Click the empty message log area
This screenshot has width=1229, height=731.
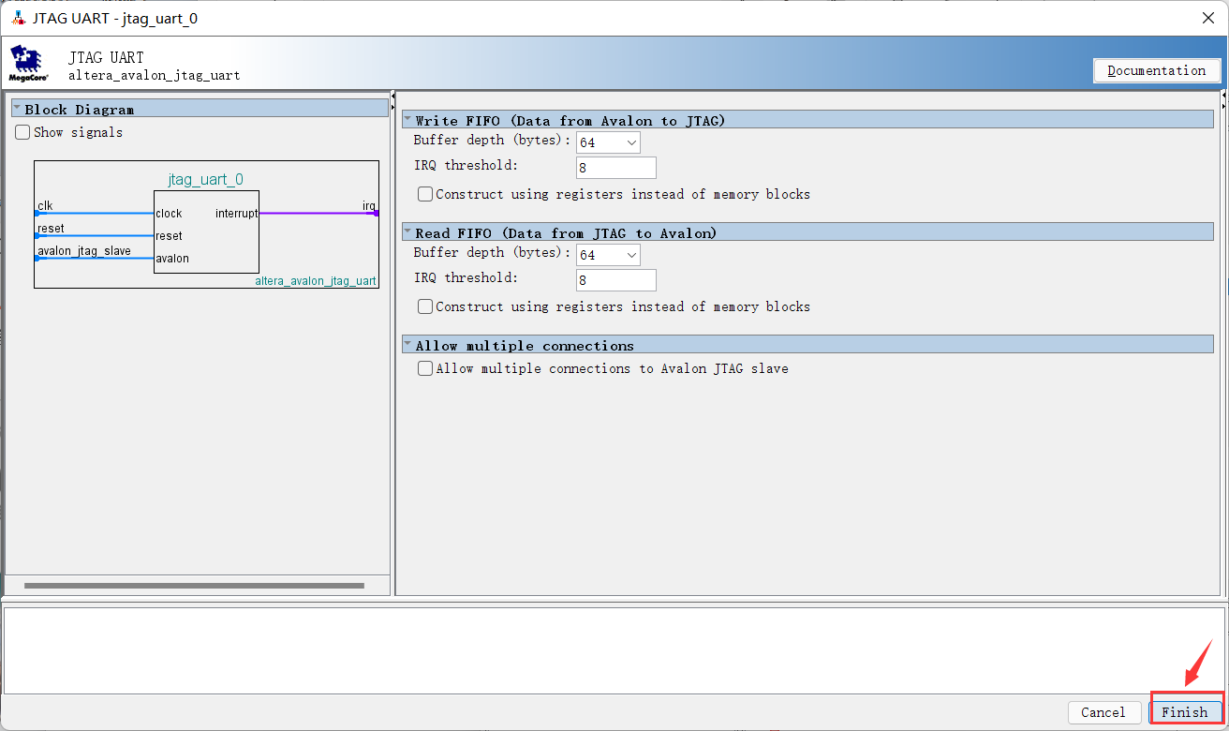click(614, 650)
